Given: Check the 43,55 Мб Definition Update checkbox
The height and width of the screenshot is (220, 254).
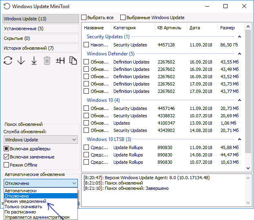Looking at the screenshot, I should (x=86, y=62).
